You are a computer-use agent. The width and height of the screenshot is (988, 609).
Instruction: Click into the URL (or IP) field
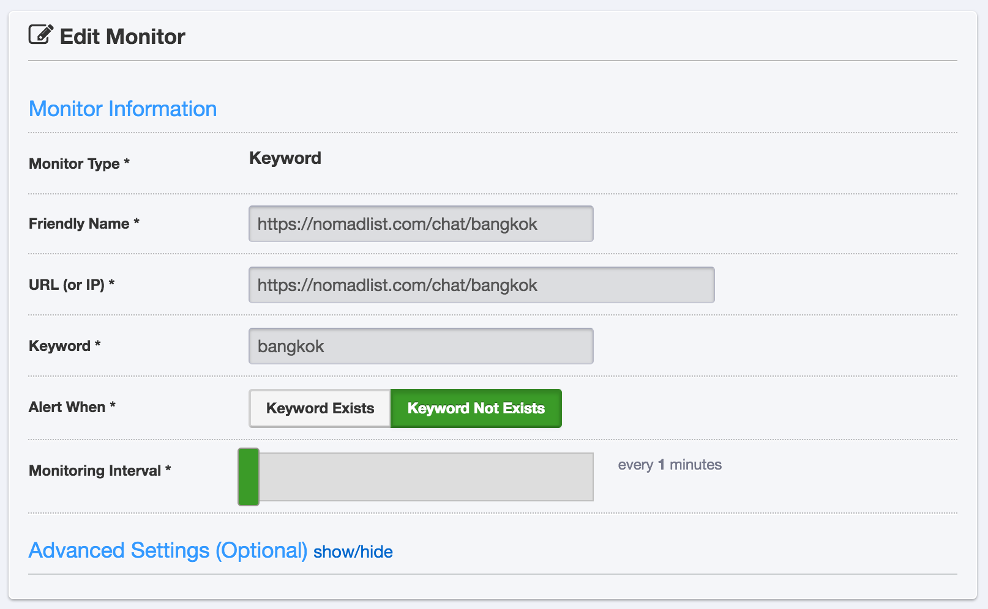click(481, 285)
